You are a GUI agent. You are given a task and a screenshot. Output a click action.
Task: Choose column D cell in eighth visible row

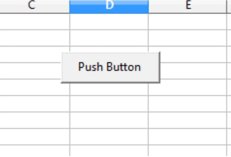coord(109,137)
